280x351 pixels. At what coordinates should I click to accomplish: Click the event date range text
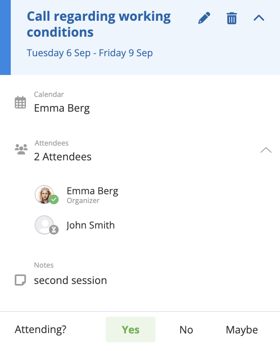(x=90, y=53)
